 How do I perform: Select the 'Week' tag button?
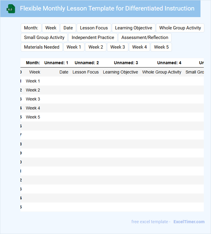(51, 28)
